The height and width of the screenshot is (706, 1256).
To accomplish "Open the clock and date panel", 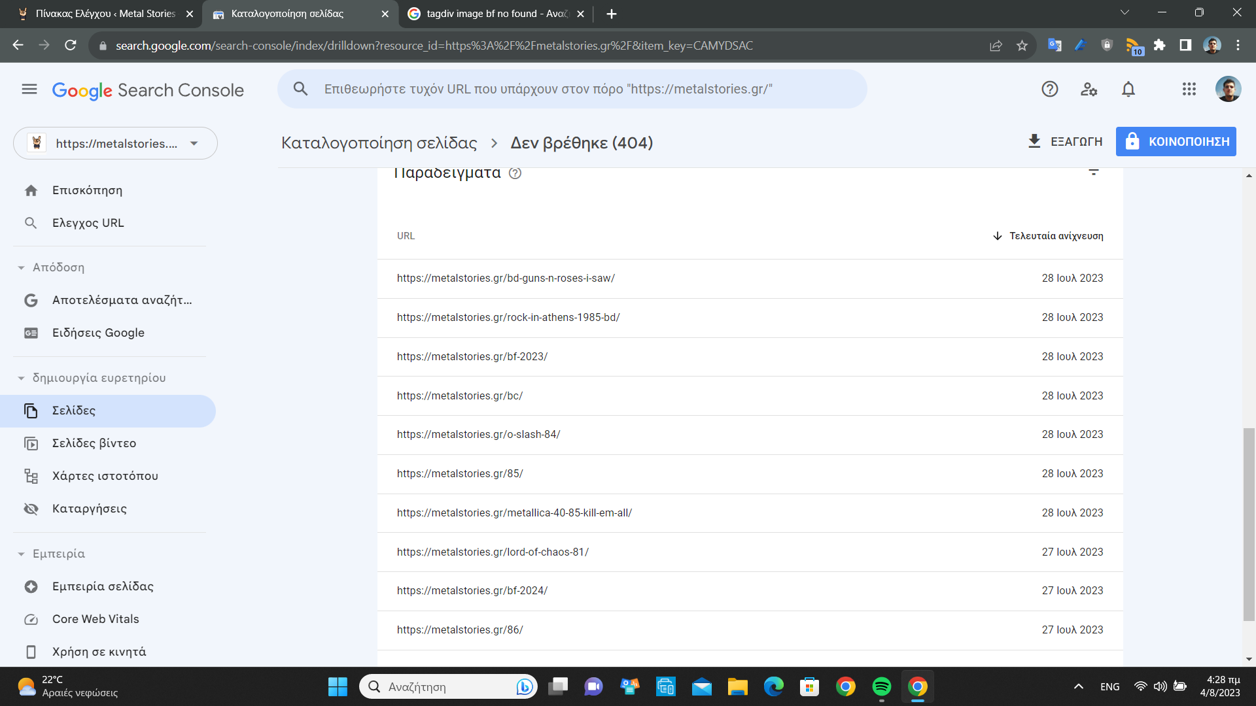I will coord(1221,686).
